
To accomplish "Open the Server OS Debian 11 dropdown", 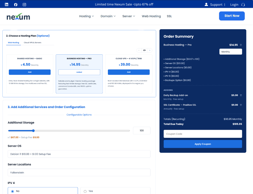I will (79, 154).
